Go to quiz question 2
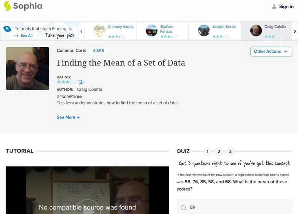Screen dimensions: 298x214 [x=219, y=151]
